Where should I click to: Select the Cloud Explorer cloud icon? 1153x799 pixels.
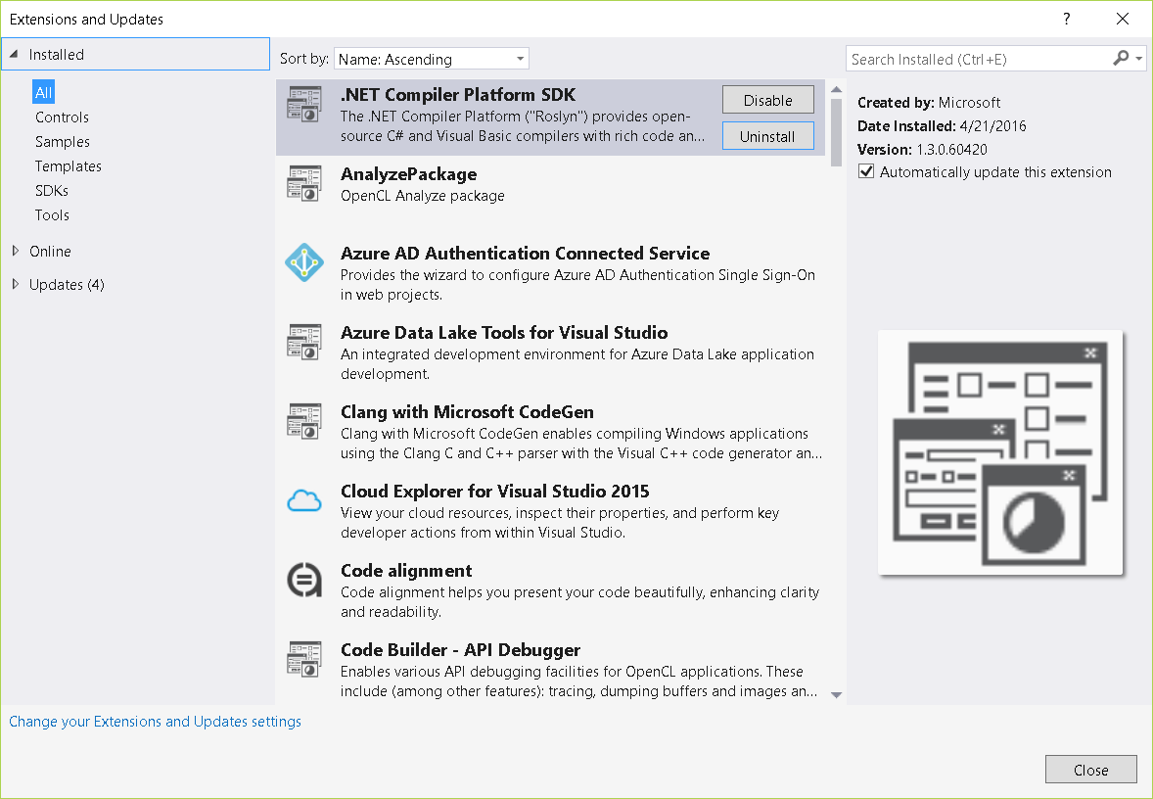pos(304,500)
